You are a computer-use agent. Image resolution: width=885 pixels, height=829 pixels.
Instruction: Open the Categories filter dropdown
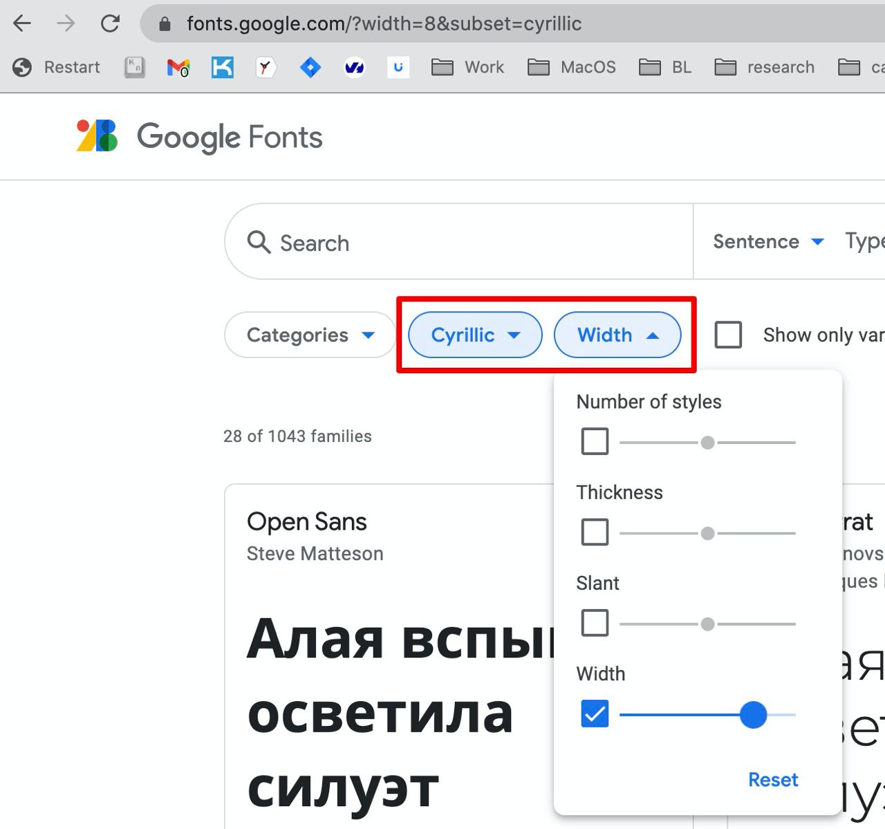pyautogui.click(x=310, y=335)
